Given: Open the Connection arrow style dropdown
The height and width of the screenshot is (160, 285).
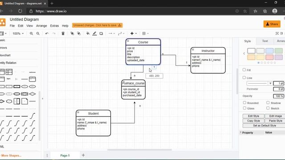Looking at the screenshot, I should (x=112, y=33).
